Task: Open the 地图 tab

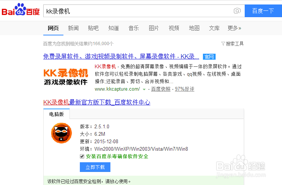Action: [x=194, y=28]
